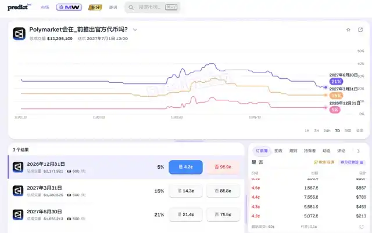This screenshot has height=233, width=372.
Task: Open the 邀请 (Invite) nav item
Action: tap(113, 8)
